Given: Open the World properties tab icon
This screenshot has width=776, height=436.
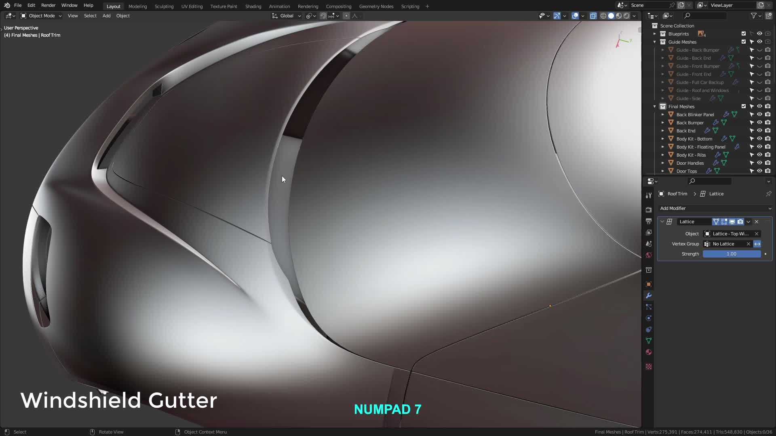Looking at the screenshot, I should tap(649, 255).
